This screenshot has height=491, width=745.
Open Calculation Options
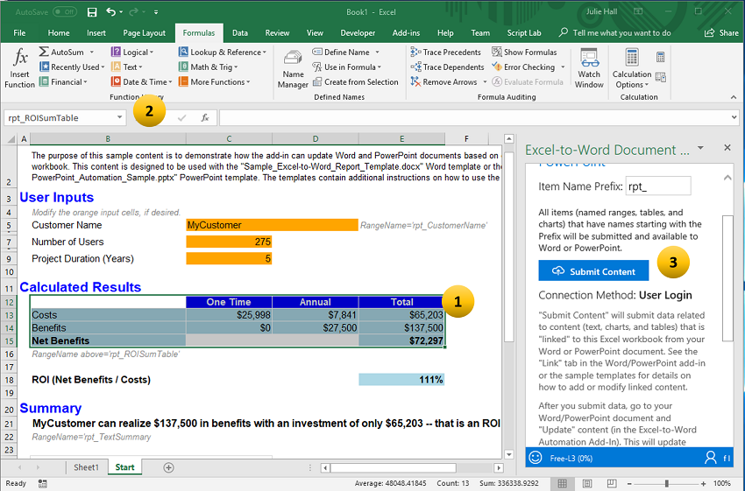click(x=631, y=69)
